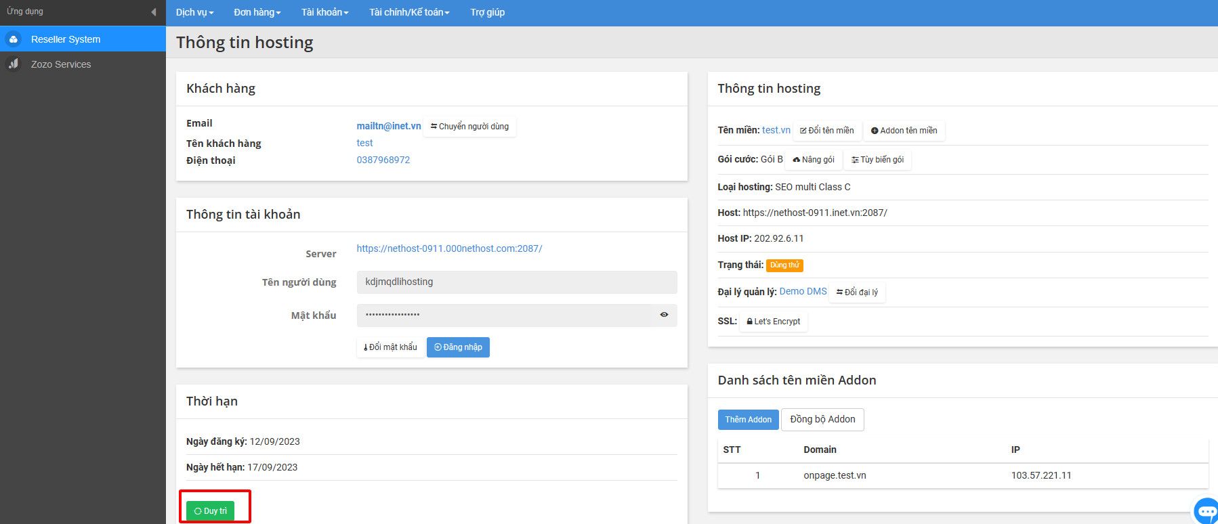Image resolution: width=1218 pixels, height=524 pixels.
Task: Click the Đổi mật khẩu button
Action: 390,347
